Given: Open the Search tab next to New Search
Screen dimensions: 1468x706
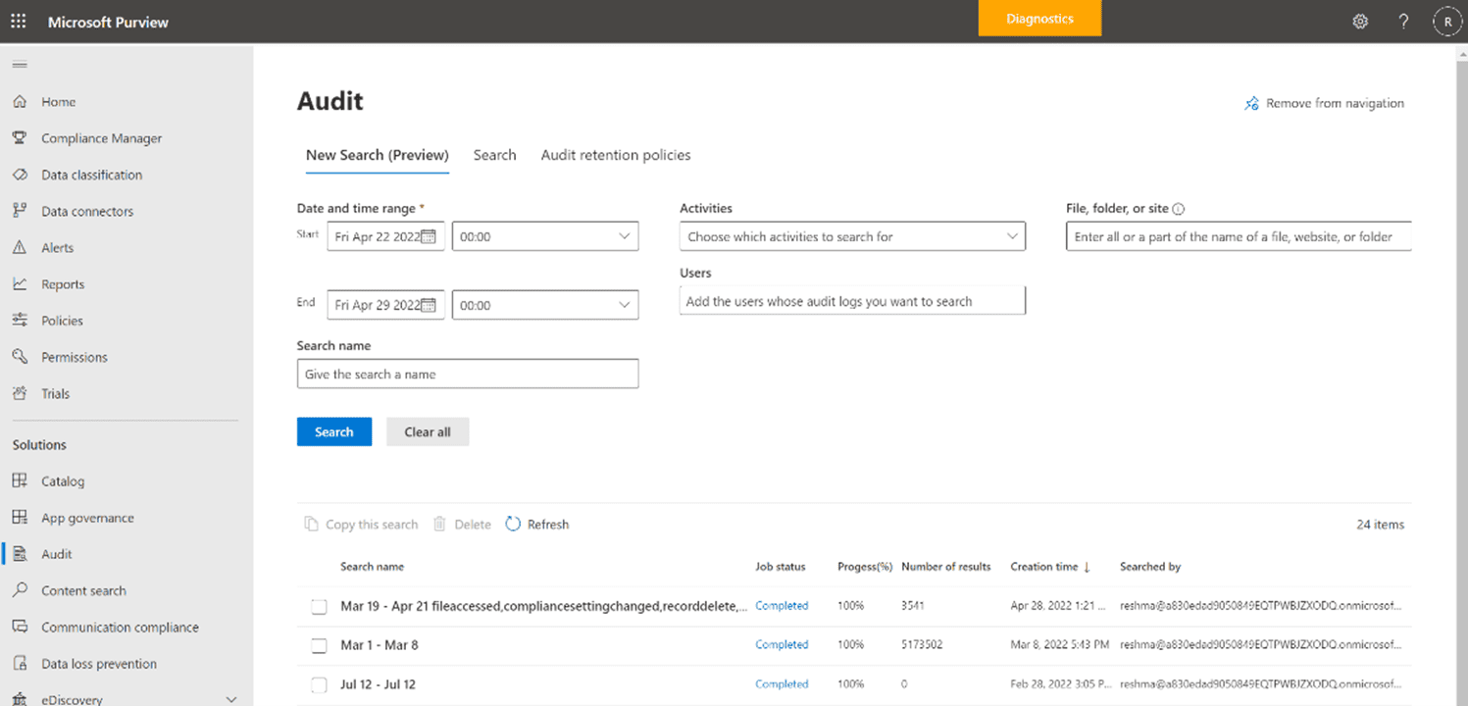Looking at the screenshot, I should click(494, 154).
